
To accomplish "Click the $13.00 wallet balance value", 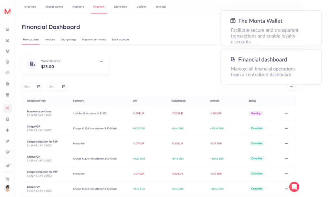I will coord(48,67).
